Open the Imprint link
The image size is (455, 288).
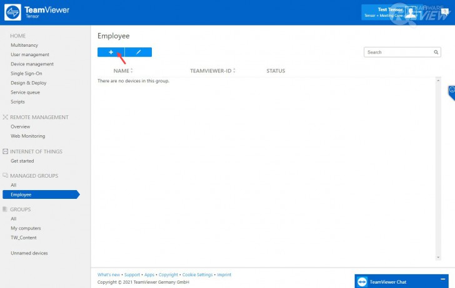pyautogui.click(x=224, y=275)
